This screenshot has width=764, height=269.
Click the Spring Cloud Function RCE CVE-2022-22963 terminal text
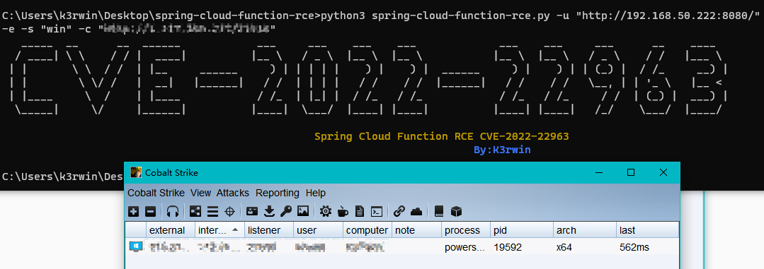click(x=441, y=136)
